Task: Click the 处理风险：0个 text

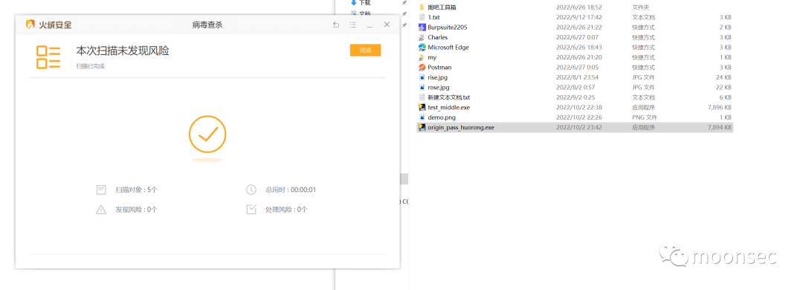Action: [x=286, y=210]
